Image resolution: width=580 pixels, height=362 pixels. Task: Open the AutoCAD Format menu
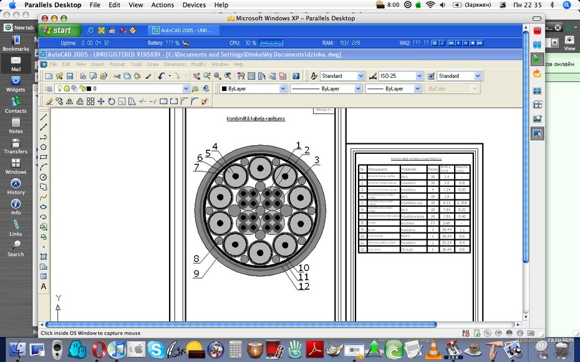point(117,64)
